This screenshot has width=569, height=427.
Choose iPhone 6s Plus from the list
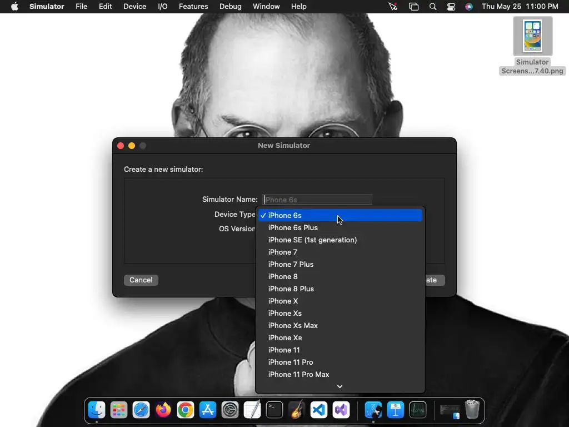coord(340,227)
